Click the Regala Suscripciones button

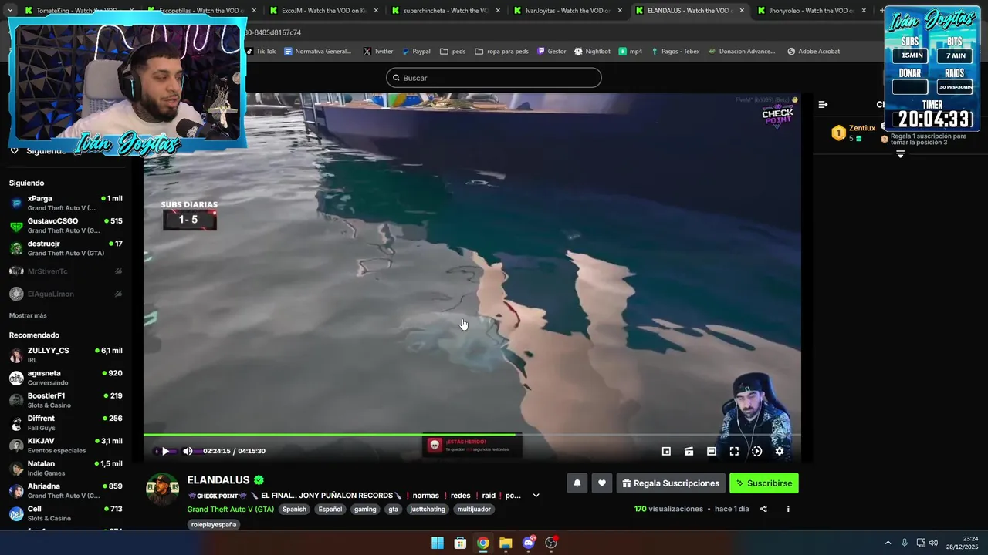(x=671, y=483)
